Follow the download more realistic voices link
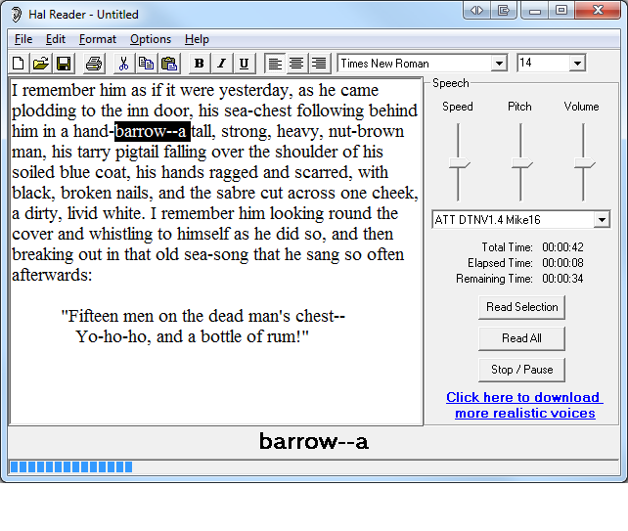This screenshot has width=628, height=531. pos(524,405)
